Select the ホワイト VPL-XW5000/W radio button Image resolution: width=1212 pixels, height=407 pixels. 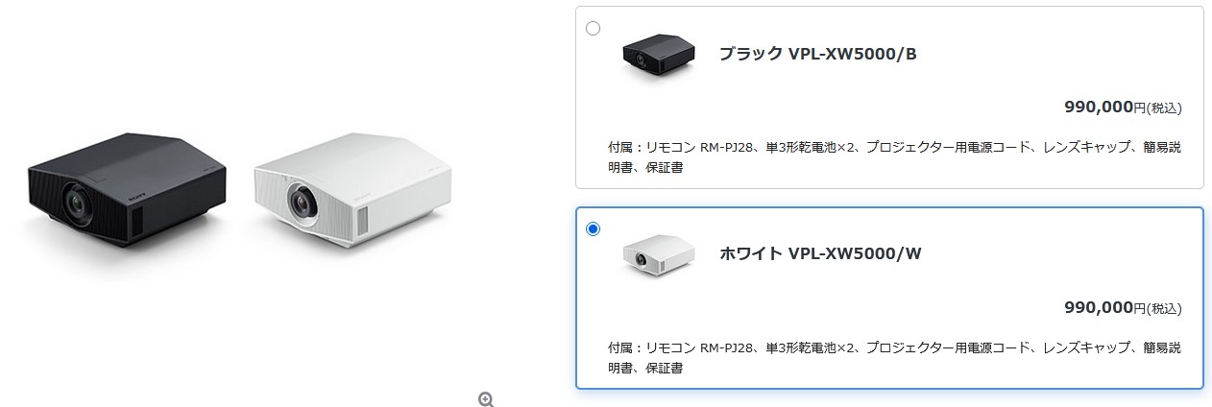tap(593, 228)
